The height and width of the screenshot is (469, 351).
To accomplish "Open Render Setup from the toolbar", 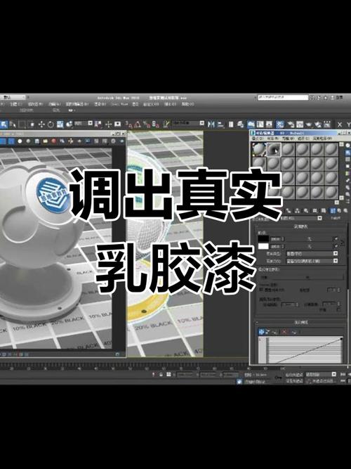I will [x=291, y=124].
